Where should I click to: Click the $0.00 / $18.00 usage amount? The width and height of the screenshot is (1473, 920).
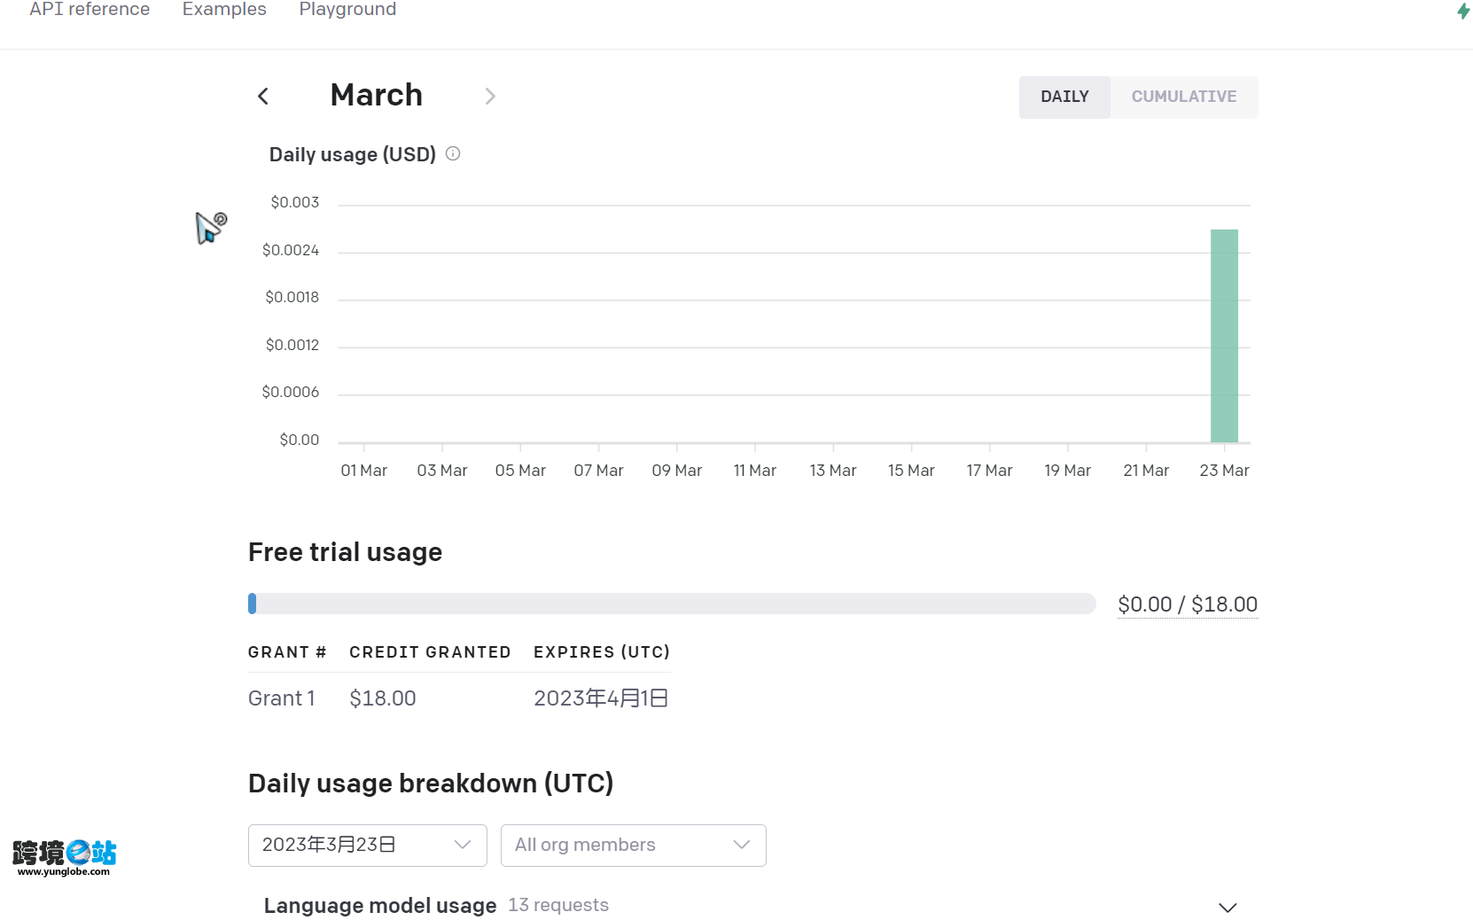[1188, 604]
